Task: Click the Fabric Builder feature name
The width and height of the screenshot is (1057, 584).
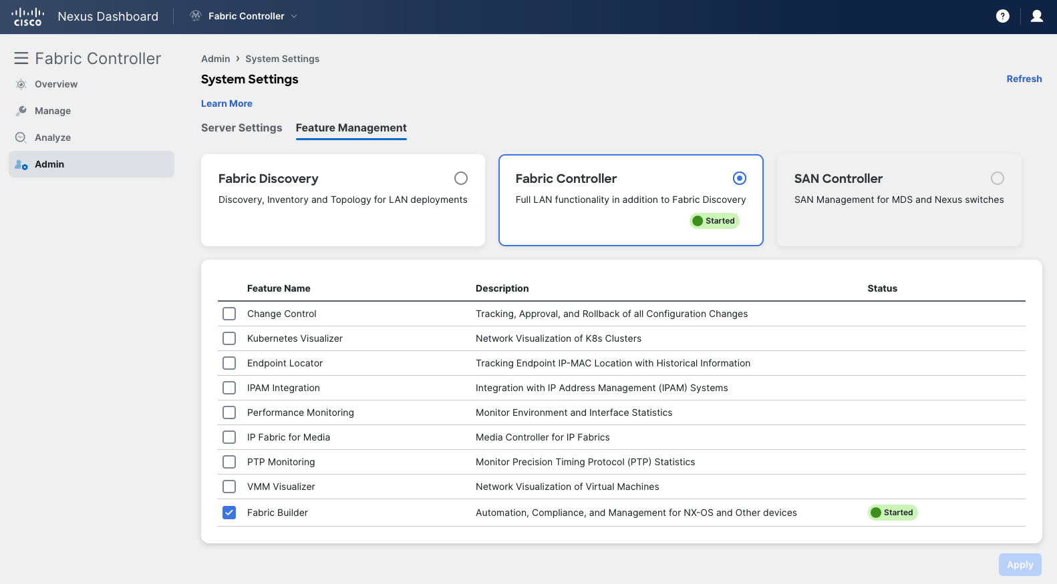Action: [x=277, y=513]
